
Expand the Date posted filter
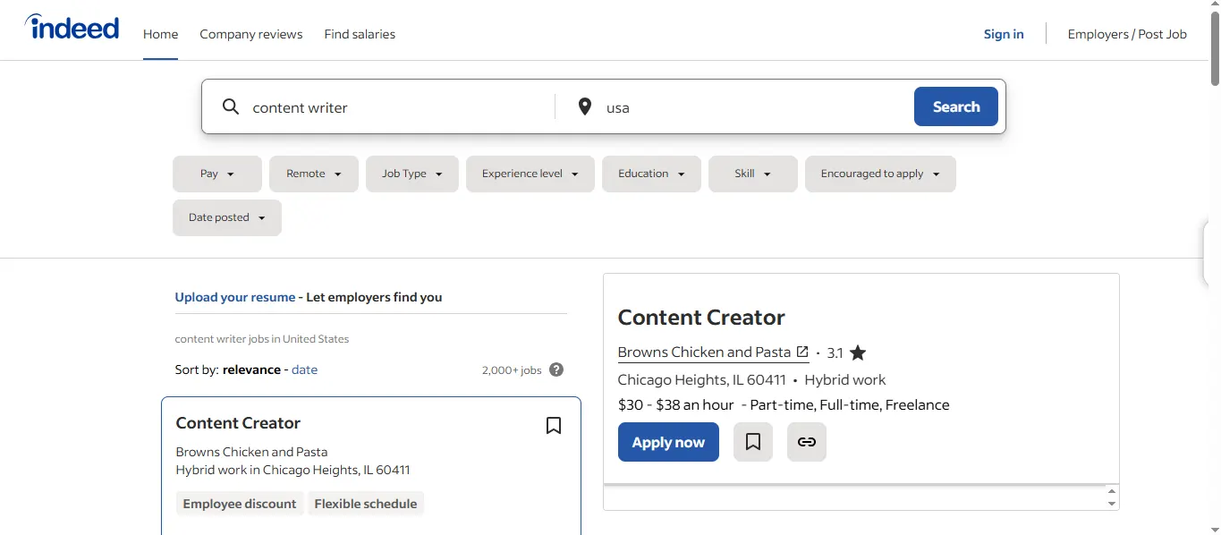click(x=227, y=217)
